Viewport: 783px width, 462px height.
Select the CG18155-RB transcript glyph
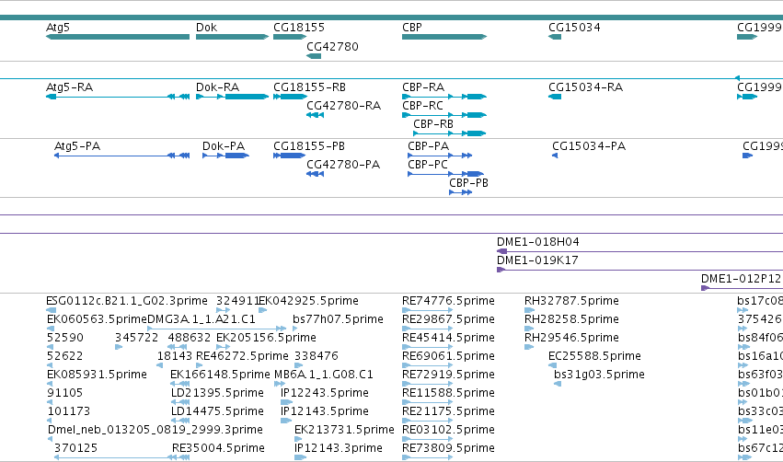290,97
